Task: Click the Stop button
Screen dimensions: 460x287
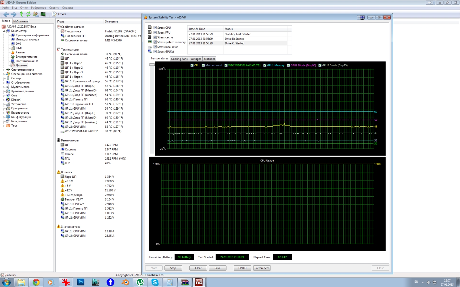Action: click(x=173, y=268)
